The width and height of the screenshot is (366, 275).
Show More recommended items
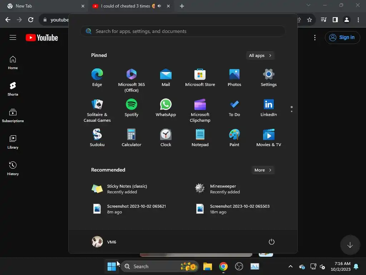[x=263, y=170]
